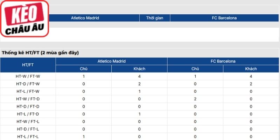This screenshot has width=280, height=140.
Task: Click the HT/FT column header
Action: point(28,65)
